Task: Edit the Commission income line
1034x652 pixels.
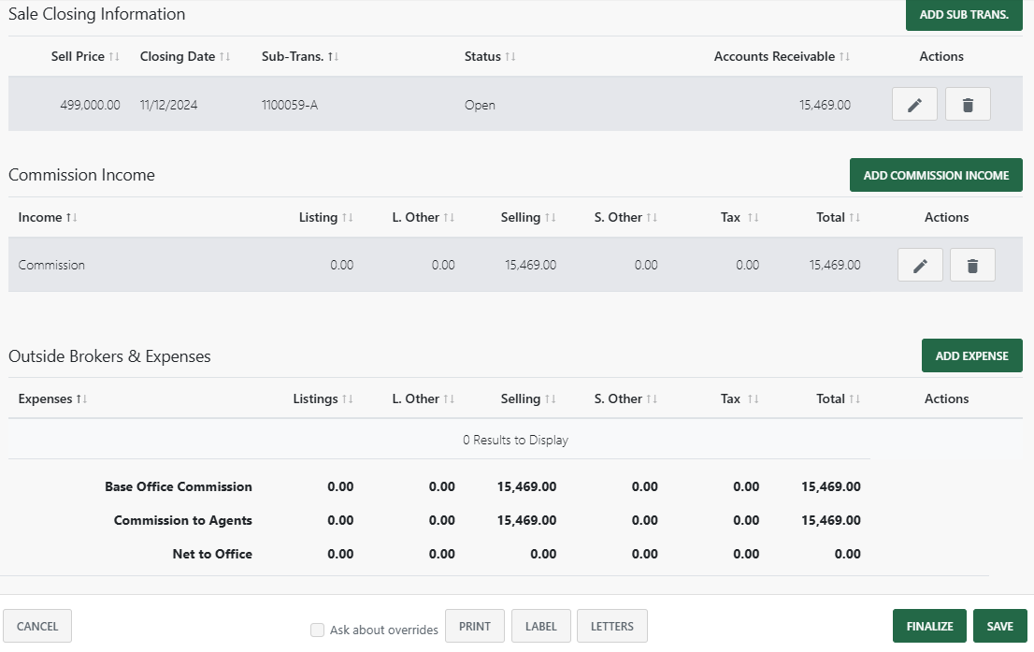Action: (919, 265)
